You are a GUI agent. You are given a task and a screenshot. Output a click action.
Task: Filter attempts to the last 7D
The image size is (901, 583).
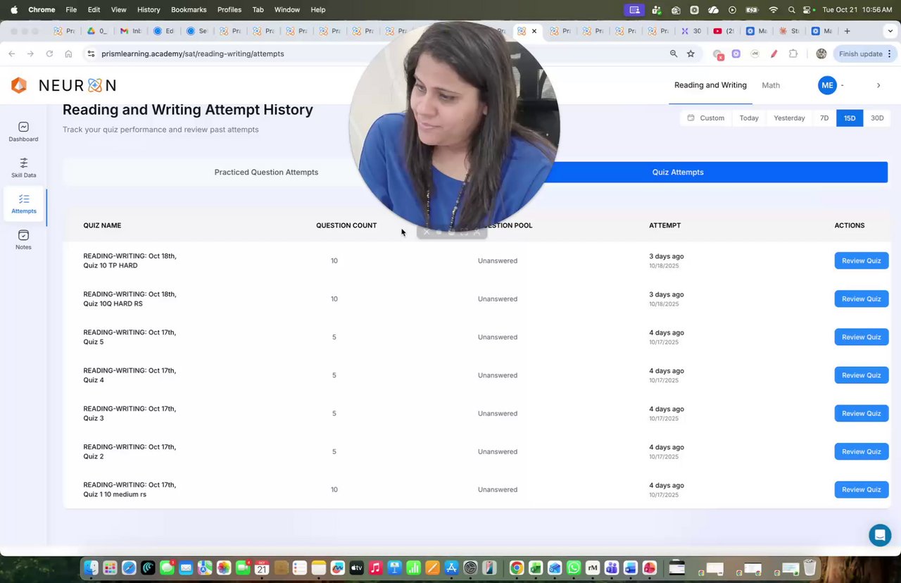[x=824, y=118]
